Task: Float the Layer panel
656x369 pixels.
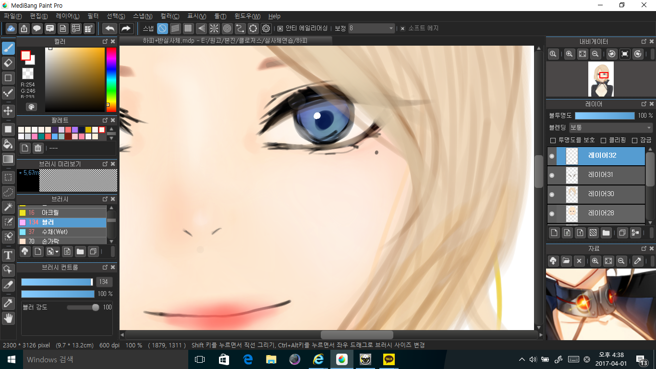Action: (x=644, y=104)
